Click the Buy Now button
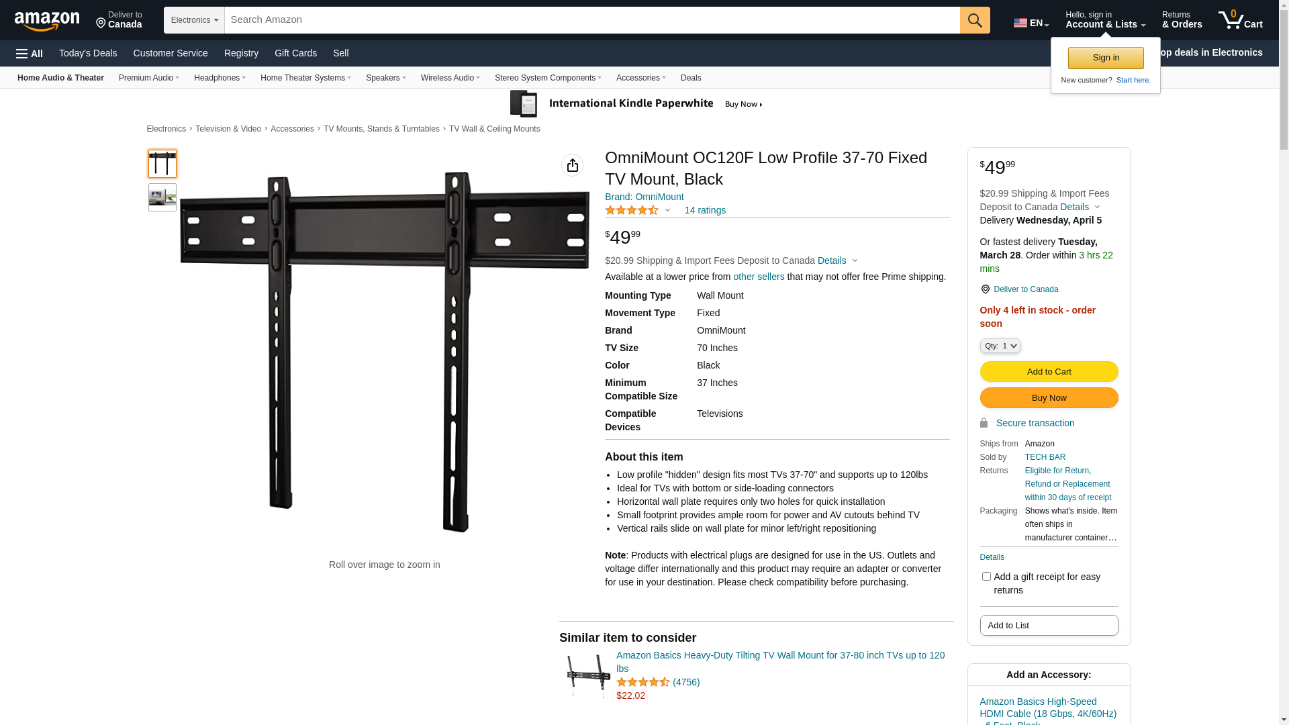 point(1049,398)
